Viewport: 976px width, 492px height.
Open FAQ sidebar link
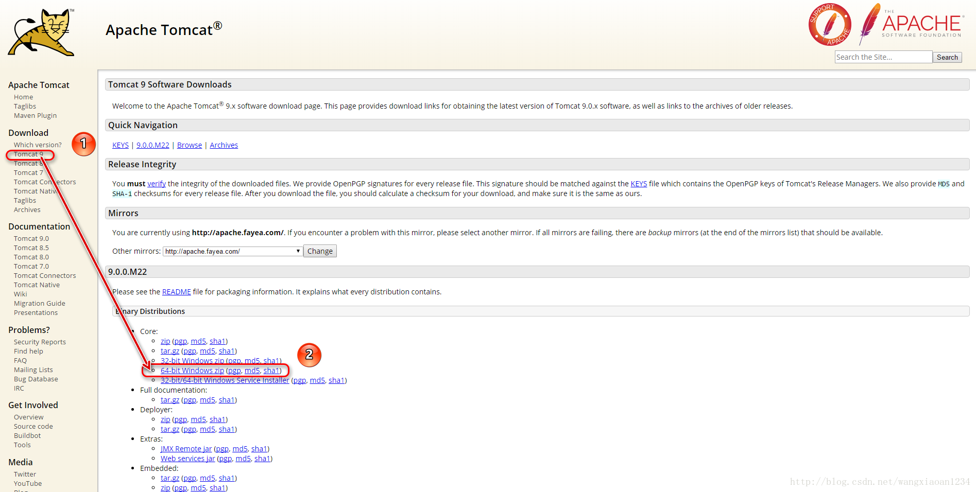point(20,360)
